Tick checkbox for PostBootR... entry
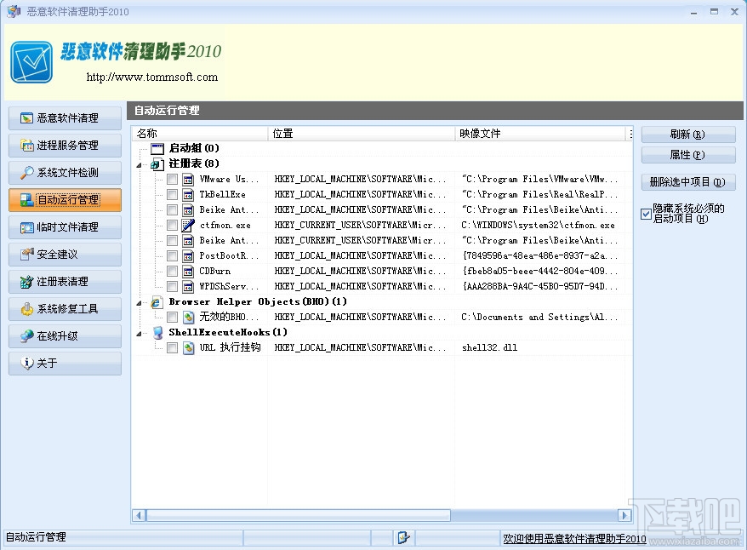747x550 pixels. (x=172, y=256)
